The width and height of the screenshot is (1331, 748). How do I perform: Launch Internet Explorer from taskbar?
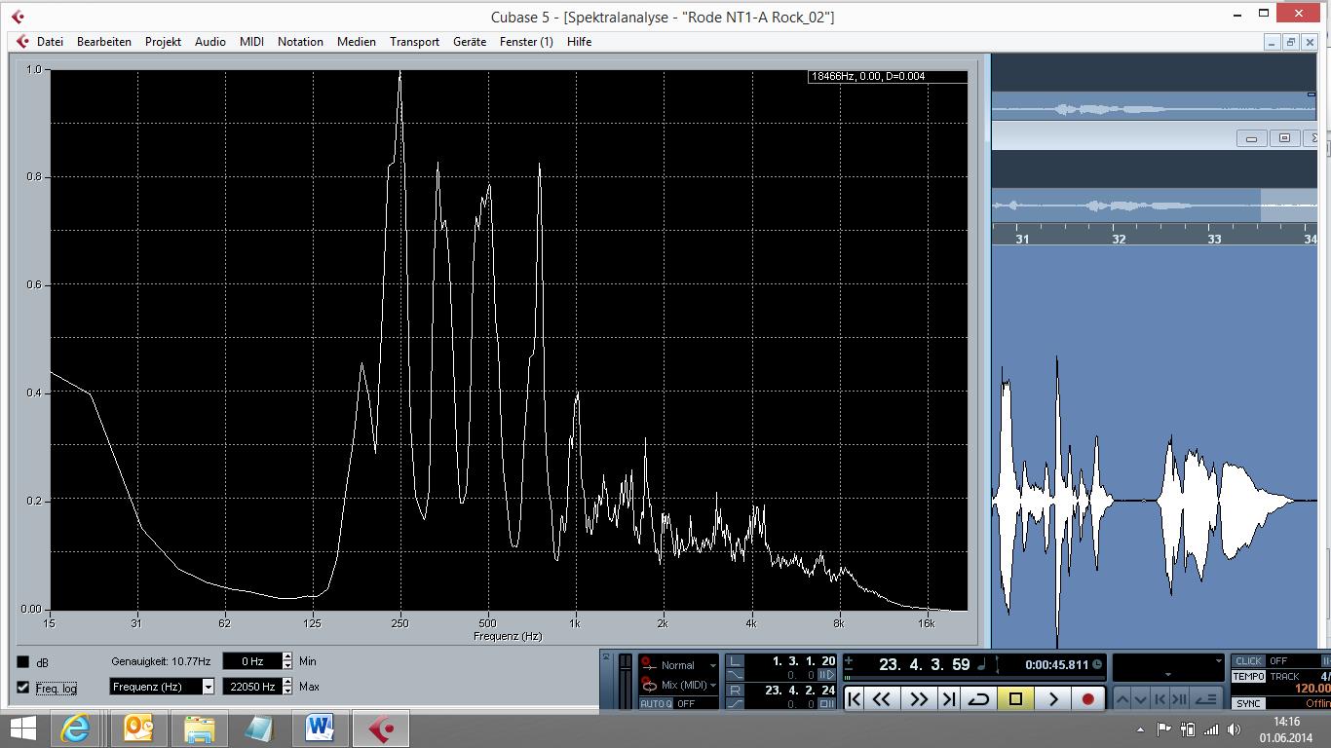[x=75, y=728]
